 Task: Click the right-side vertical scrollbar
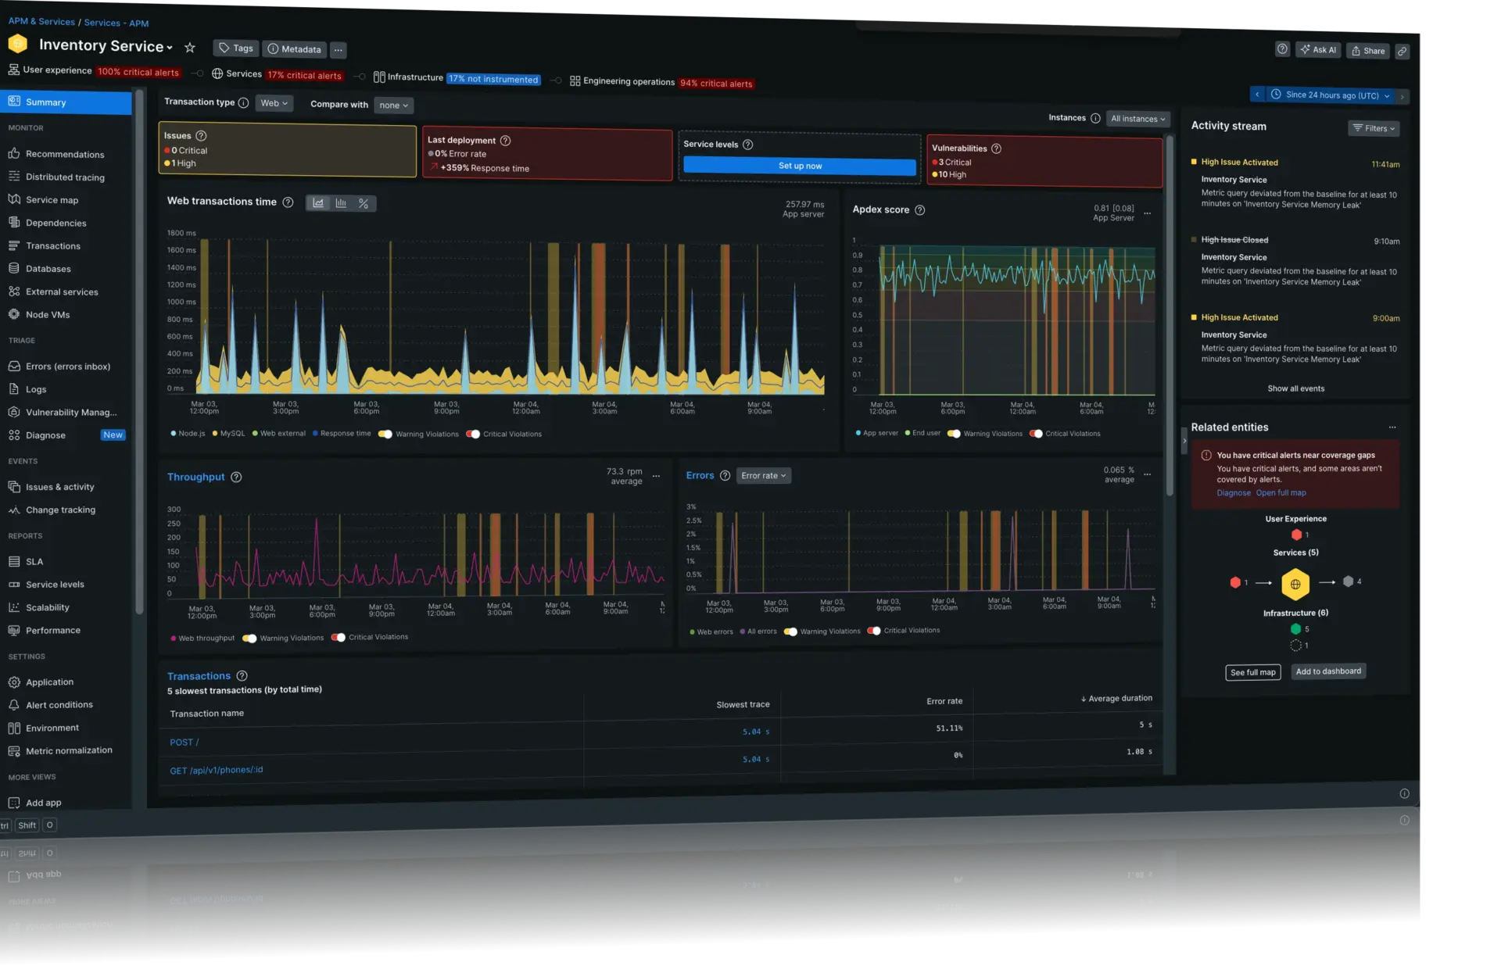pyautogui.click(x=1170, y=313)
